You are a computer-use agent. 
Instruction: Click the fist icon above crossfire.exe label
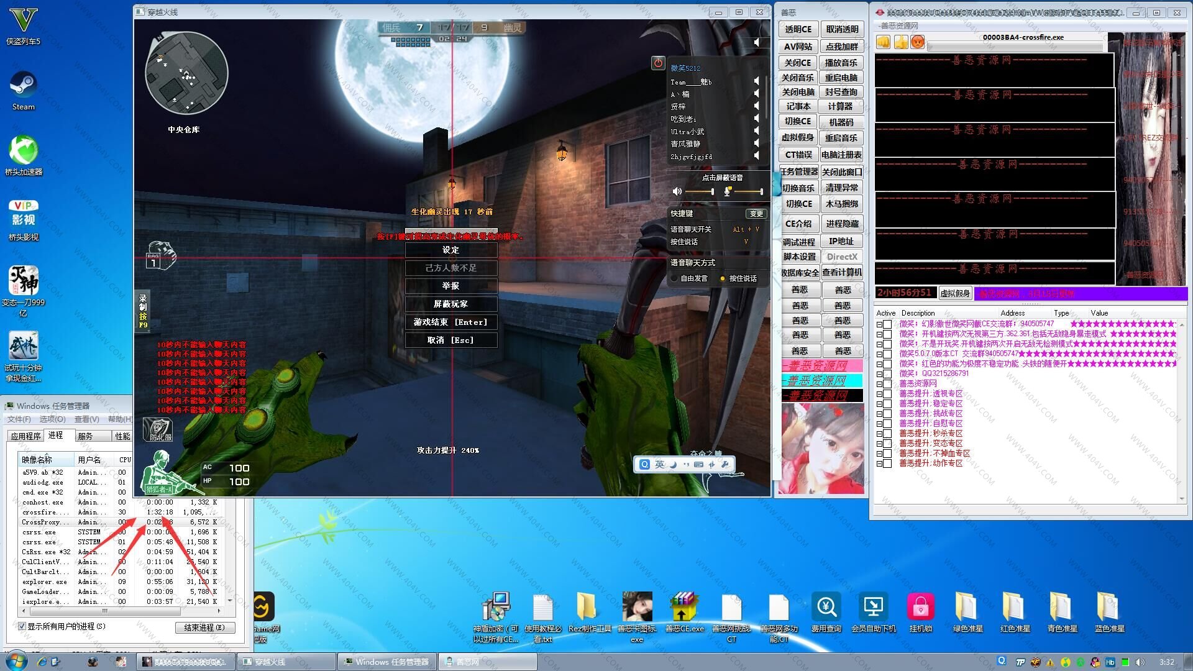coord(883,42)
